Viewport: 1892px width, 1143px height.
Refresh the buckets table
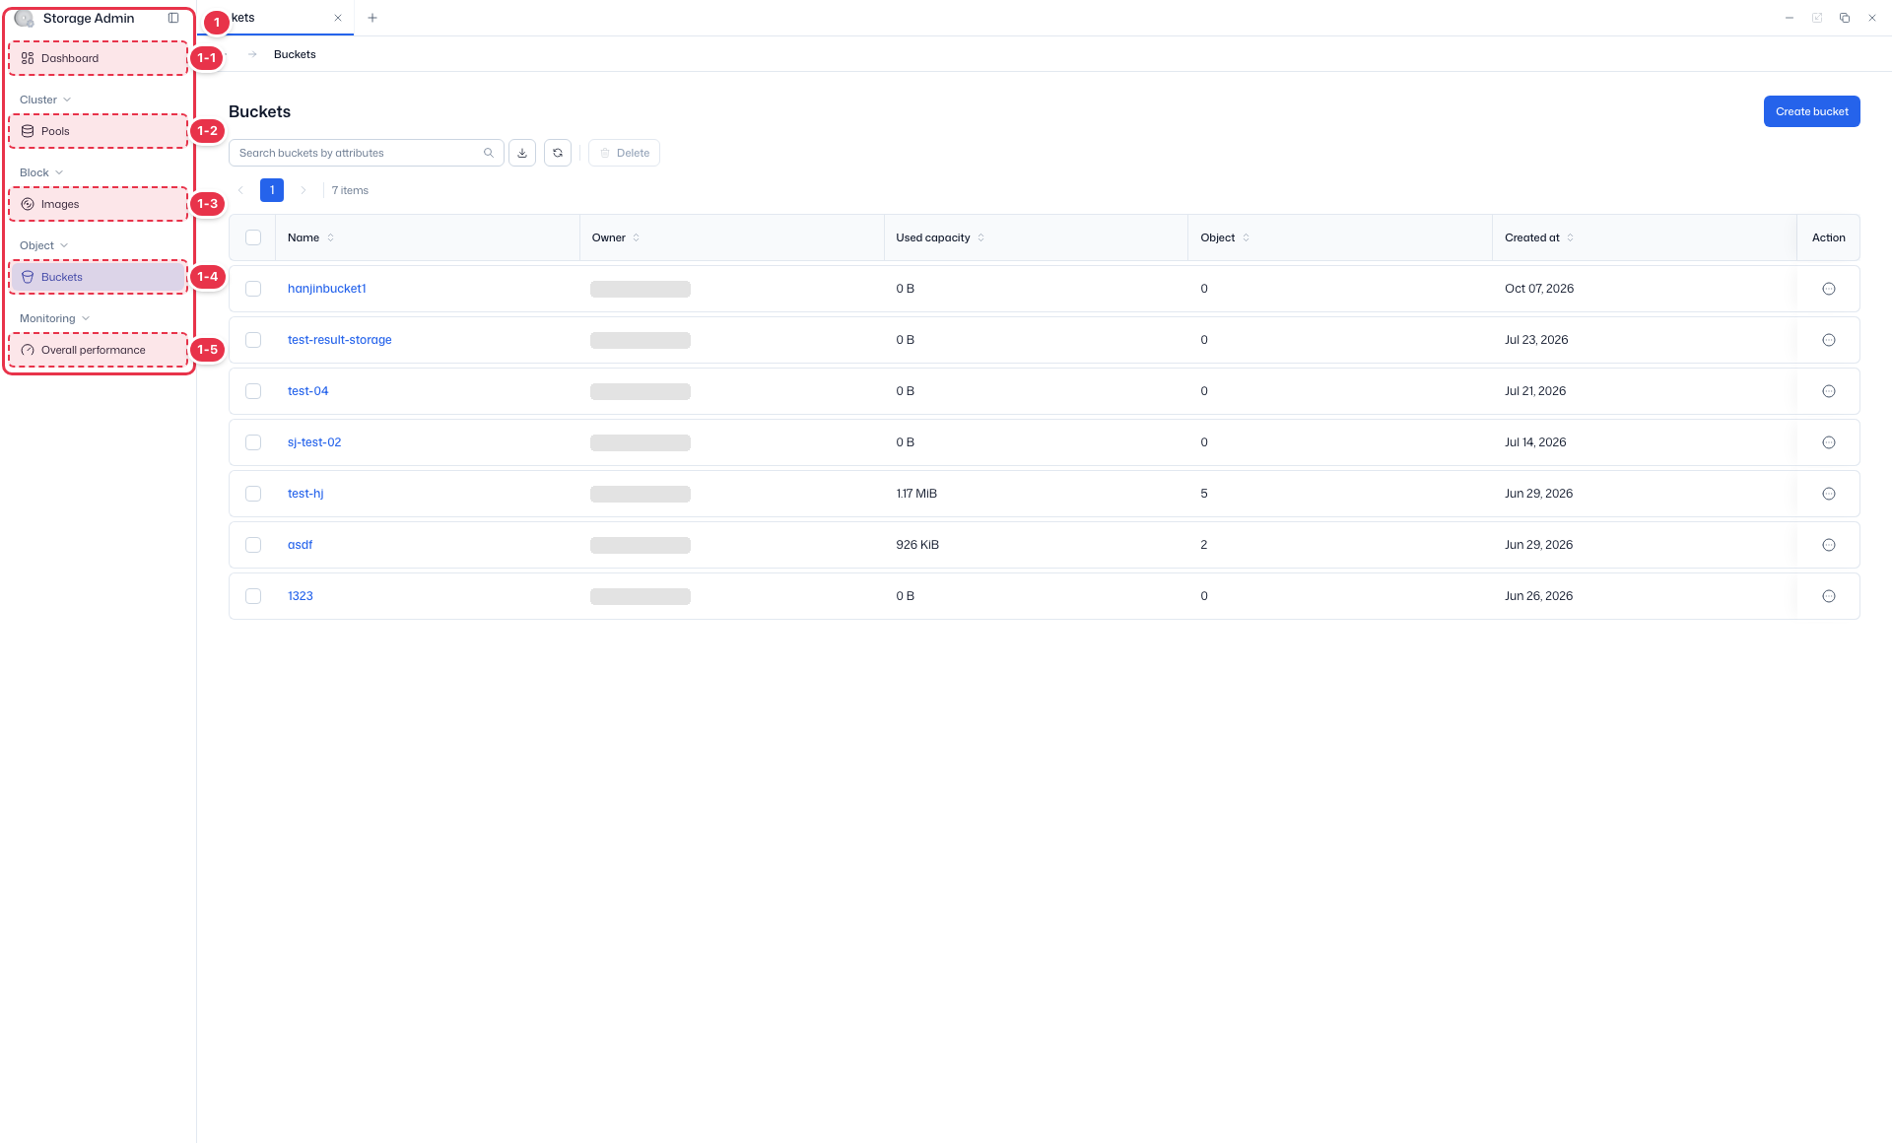[558, 153]
